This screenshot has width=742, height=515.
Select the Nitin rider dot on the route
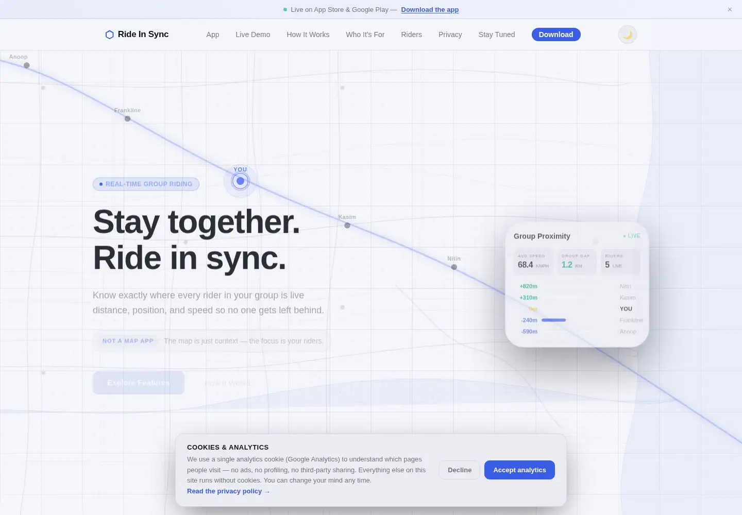coord(454,267)
